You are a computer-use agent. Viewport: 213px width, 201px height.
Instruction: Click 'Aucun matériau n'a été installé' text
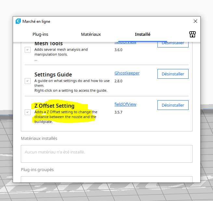tap(55, 152)
